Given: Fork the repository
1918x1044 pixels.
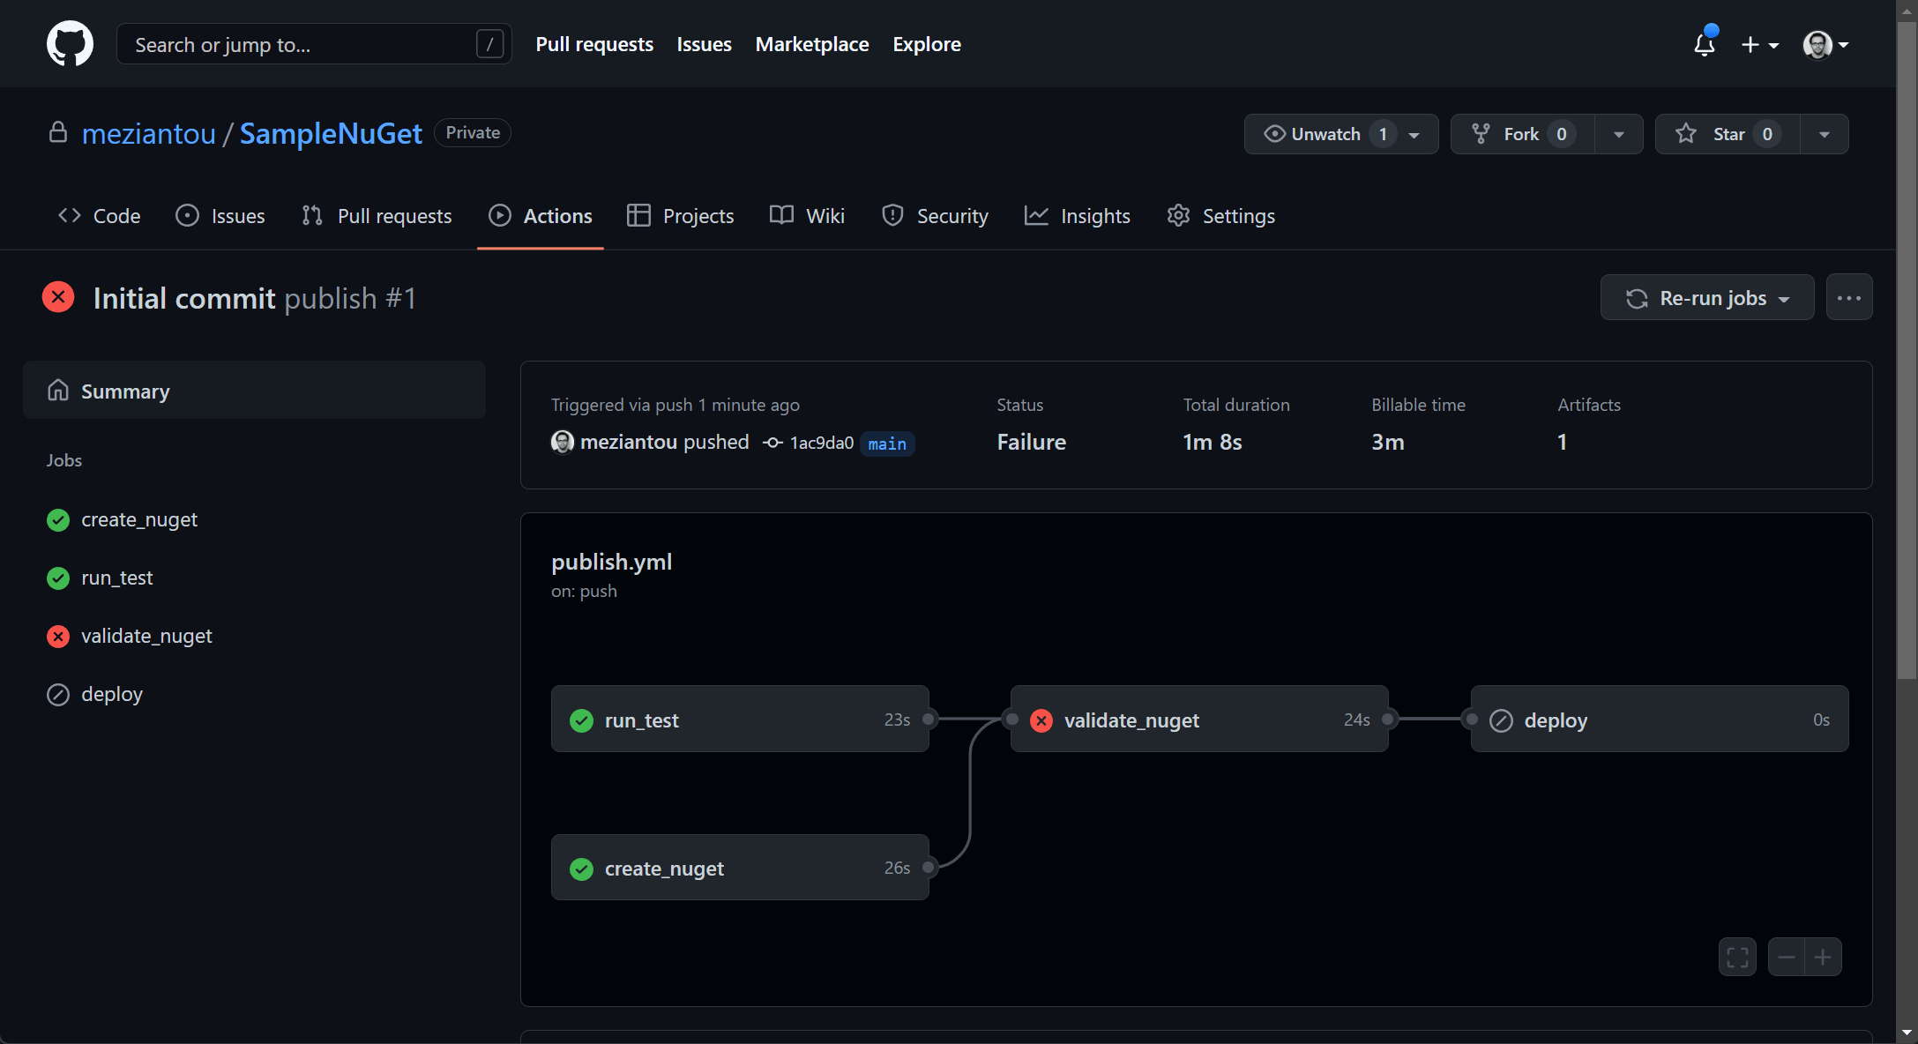Looking at the screenshot, I should tap(1521, 134).
